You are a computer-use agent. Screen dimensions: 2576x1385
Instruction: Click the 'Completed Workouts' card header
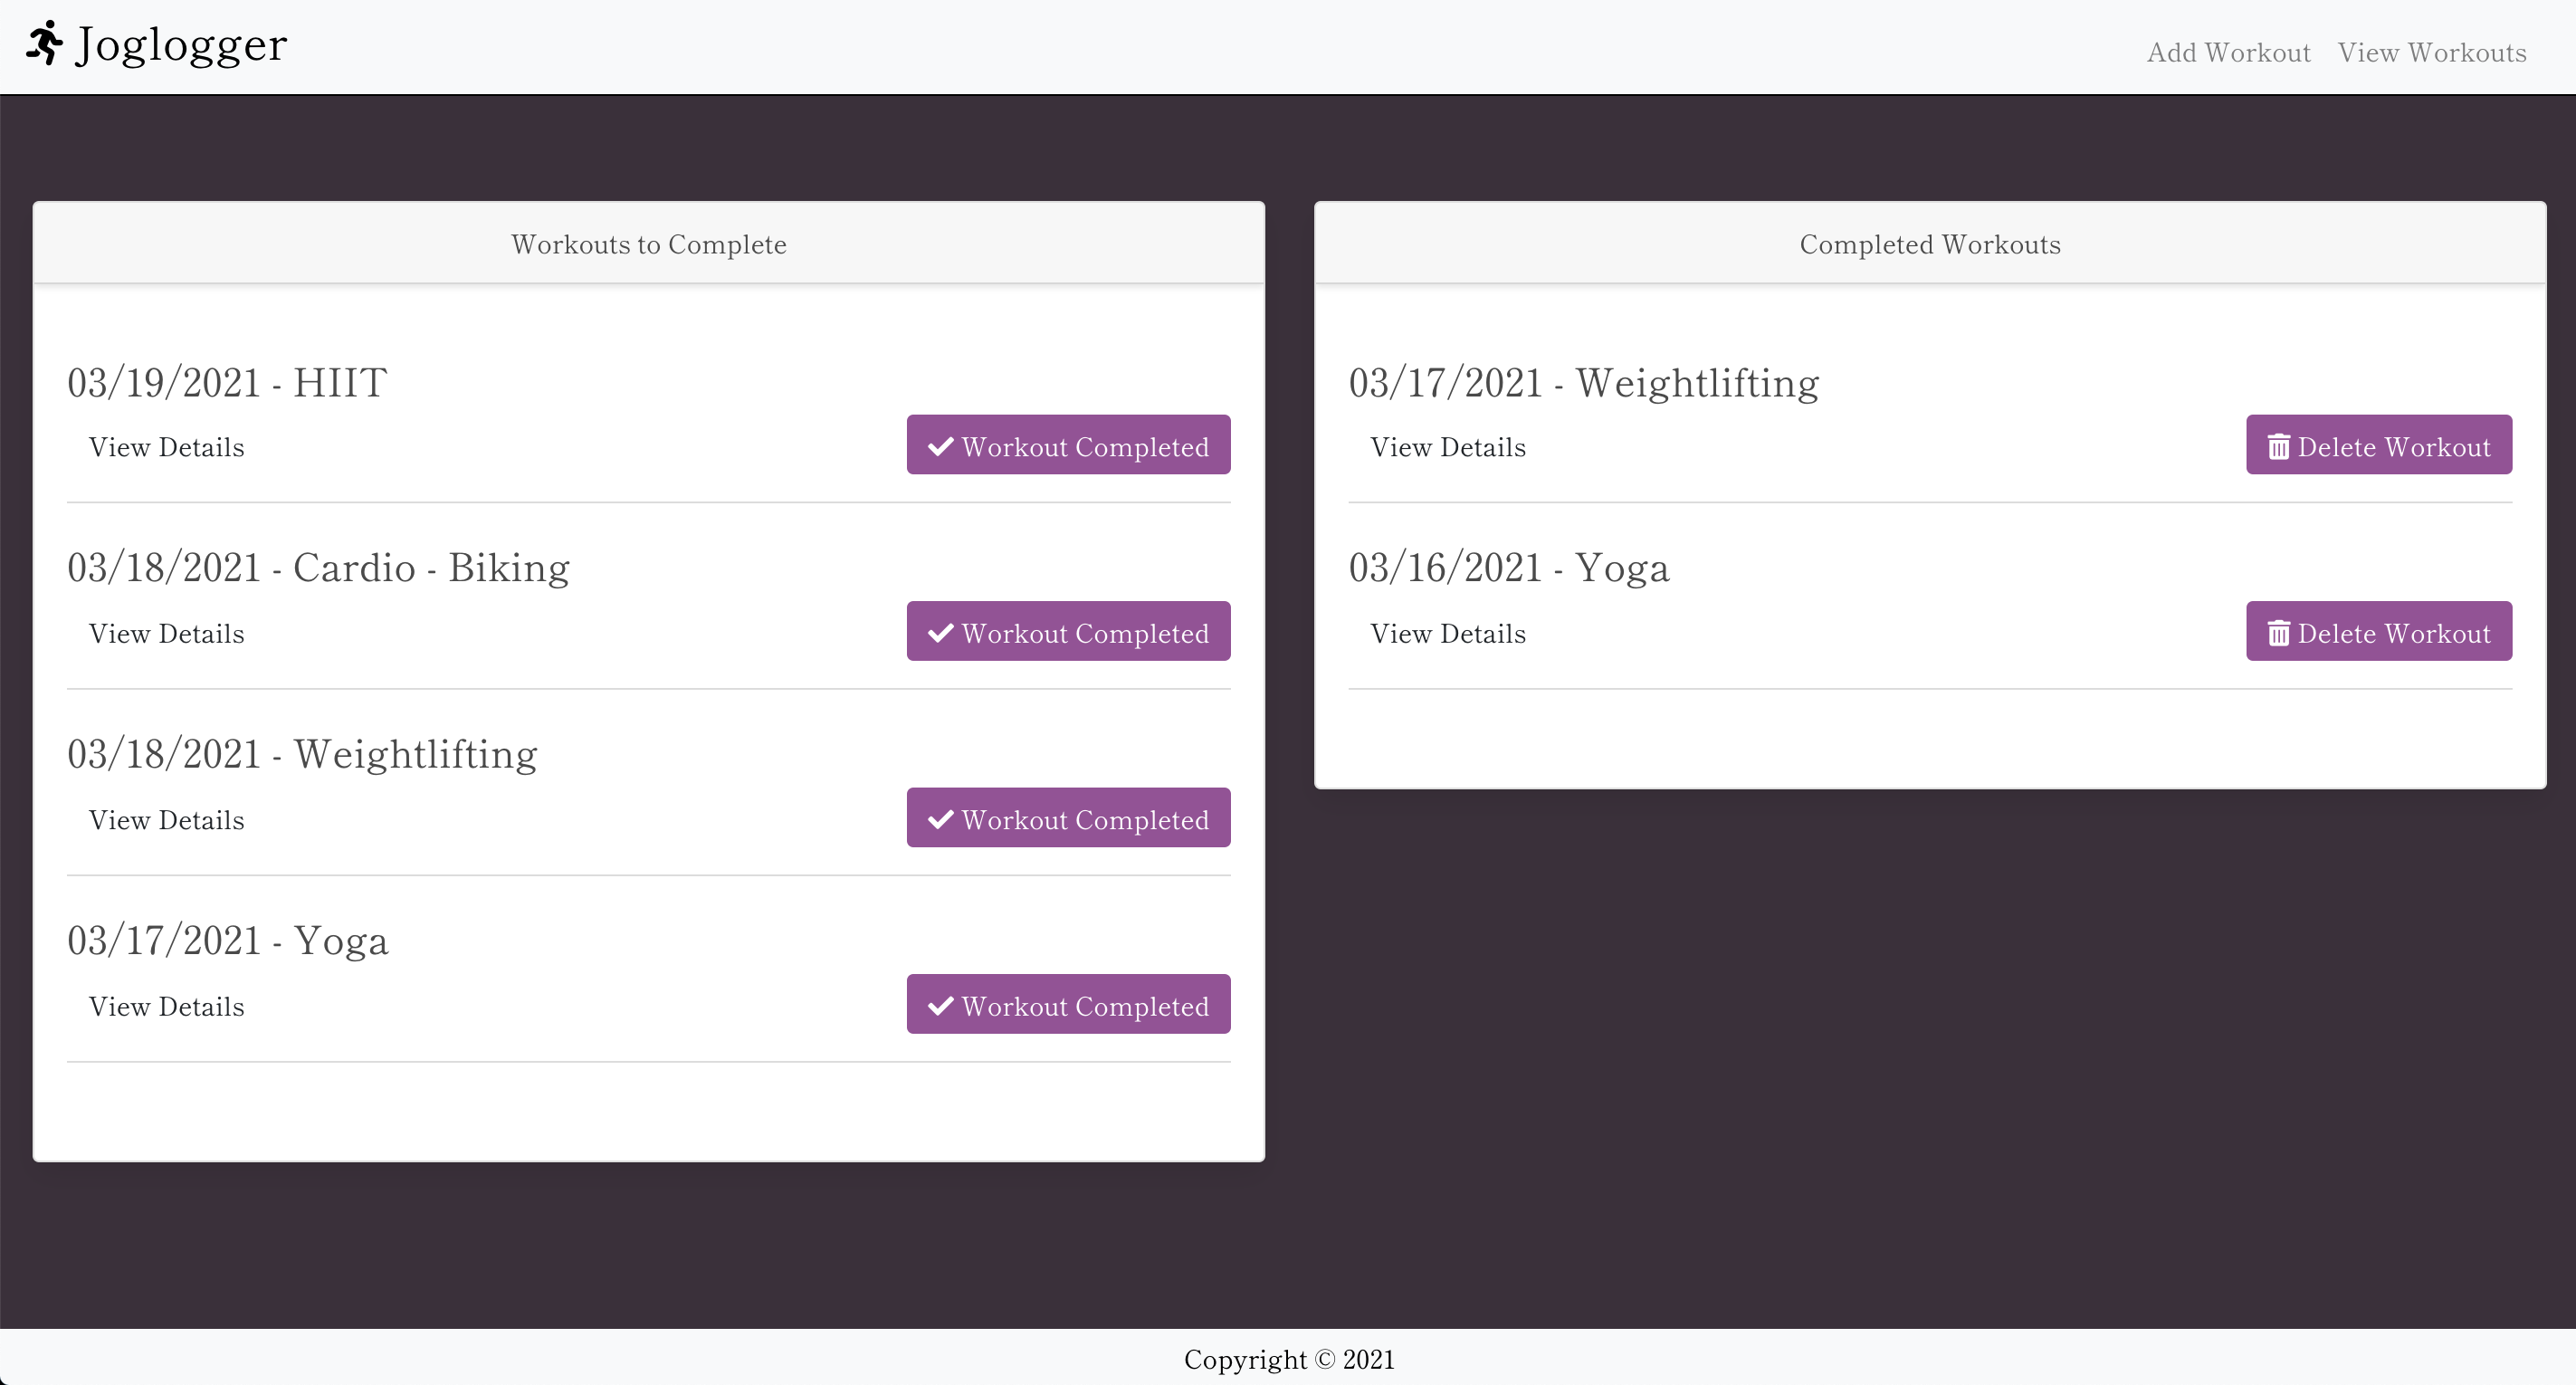coord(1930,243)
